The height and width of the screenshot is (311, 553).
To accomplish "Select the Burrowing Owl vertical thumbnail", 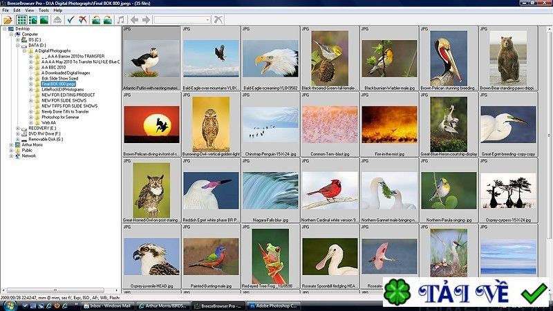I will [x=211, y=124].
